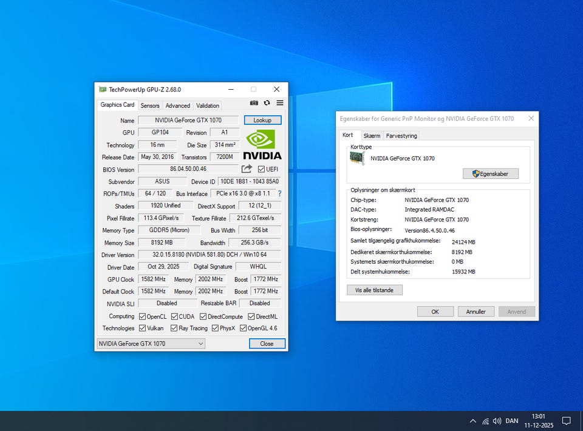Click the Bus Interface question mark icon
This screenshot has width=583, height=431.
(x=280, y=193)
